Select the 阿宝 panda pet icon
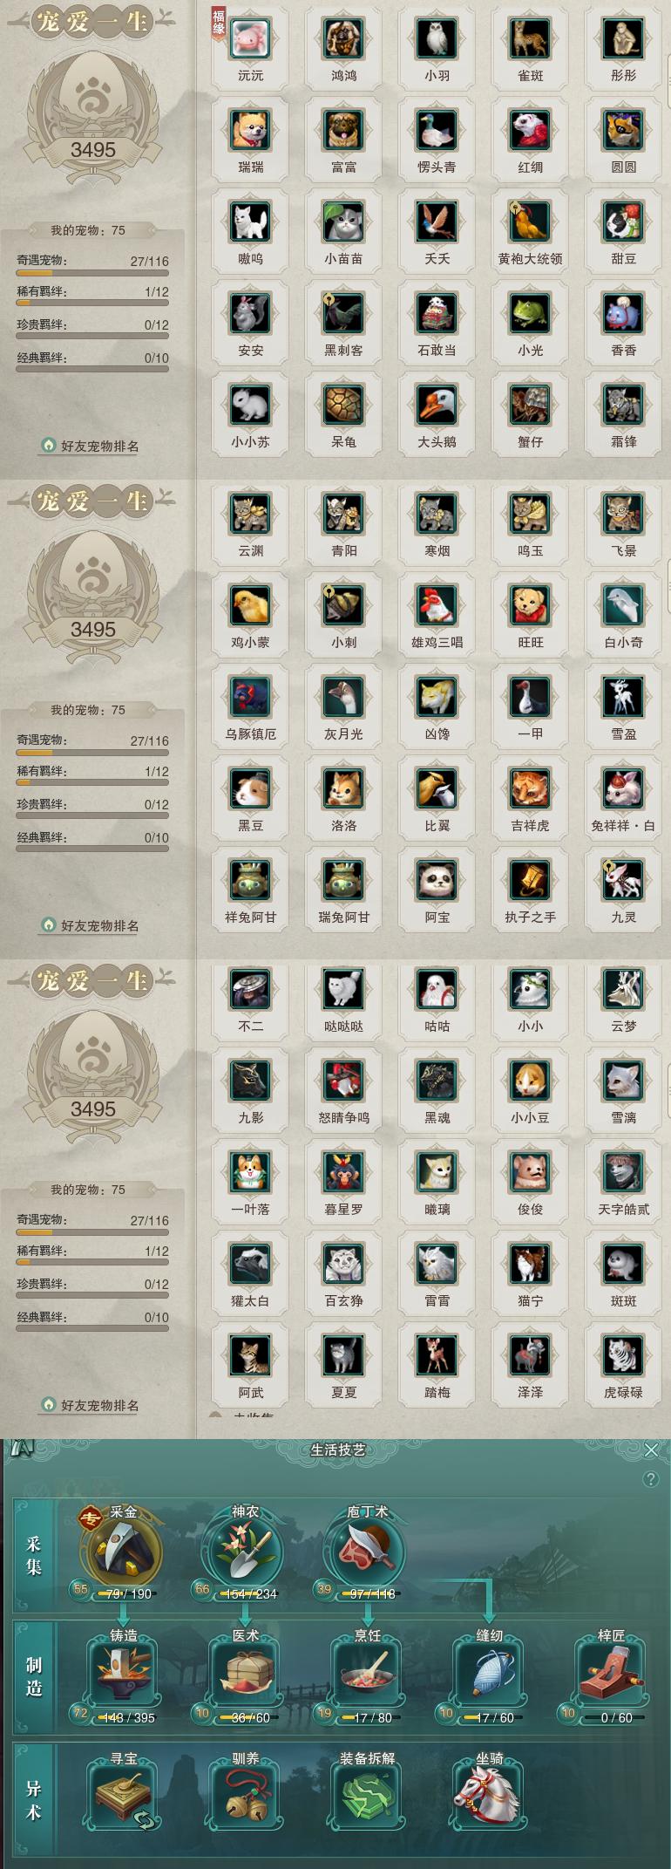Viewport: 671px width, 1869px height. point(437,881)
